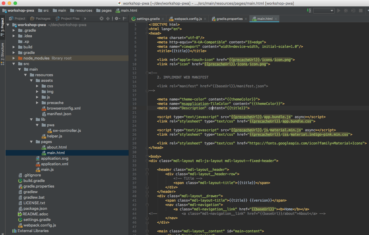Click the Make Project build icon

click(x=309, y=11)
